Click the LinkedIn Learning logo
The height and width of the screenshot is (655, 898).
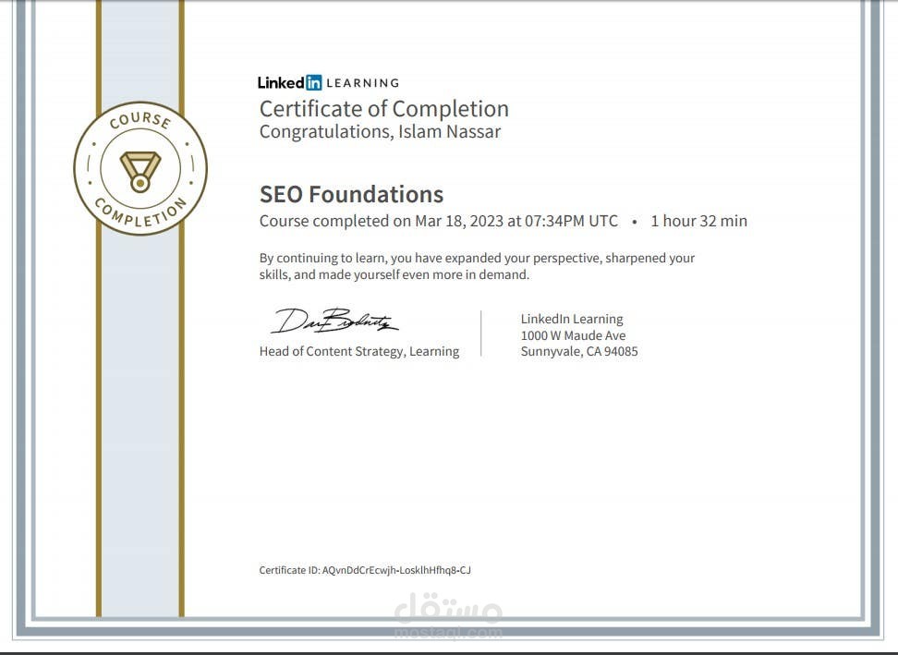tap(328, 82)
